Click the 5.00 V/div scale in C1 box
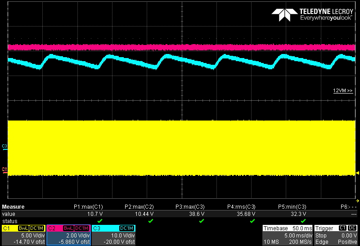The height and width of the screenshot is (246, 360). point(33,236)
